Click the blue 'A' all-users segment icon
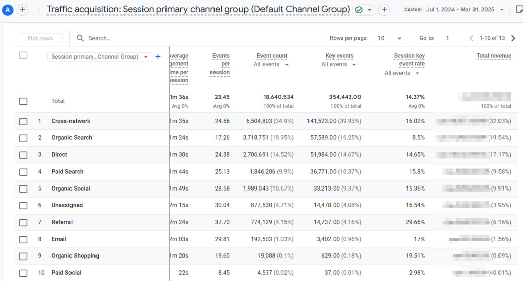 coord(8,10)
